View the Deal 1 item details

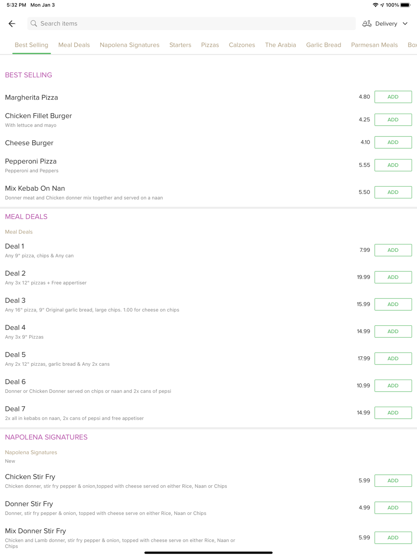coord(15,246)
